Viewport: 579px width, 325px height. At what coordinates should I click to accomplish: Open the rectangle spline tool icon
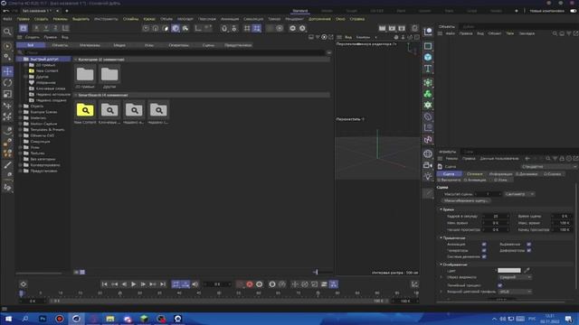428,46
